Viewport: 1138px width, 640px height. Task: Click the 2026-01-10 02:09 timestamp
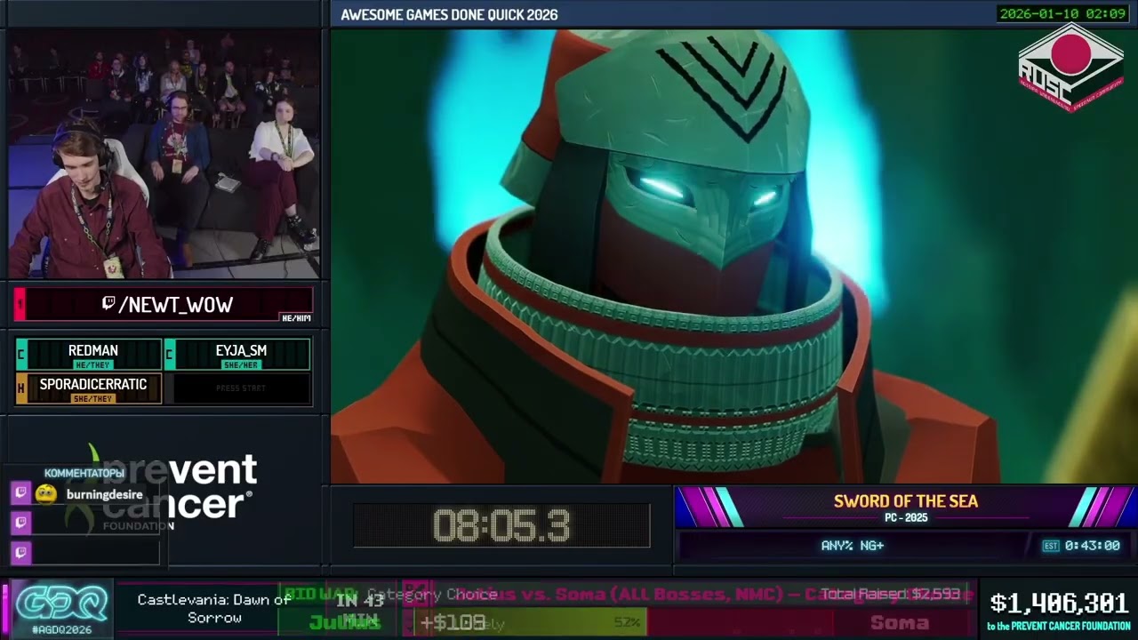[x=1062, y=13]
